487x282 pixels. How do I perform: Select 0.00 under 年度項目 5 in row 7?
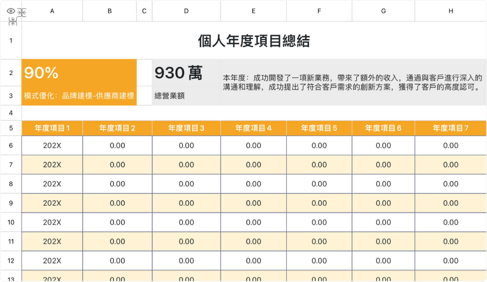(319, 165)
